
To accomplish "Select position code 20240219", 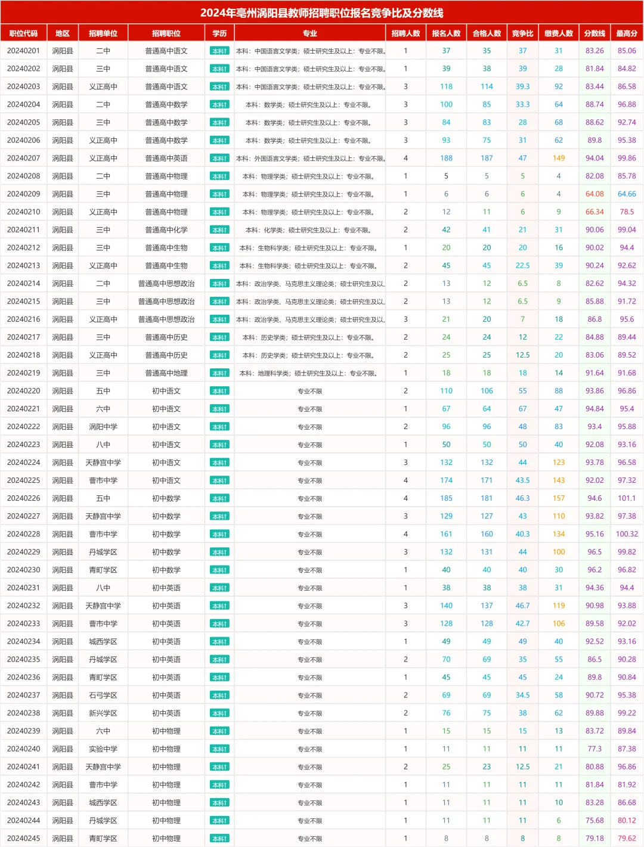I will pos(24,373).
